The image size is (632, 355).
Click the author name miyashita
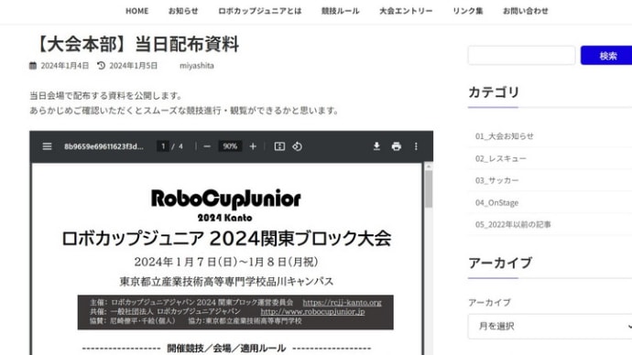point(197,66)
